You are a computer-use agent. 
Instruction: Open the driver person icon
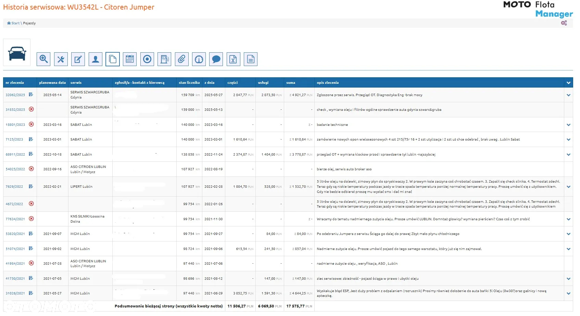click(96, 59)
